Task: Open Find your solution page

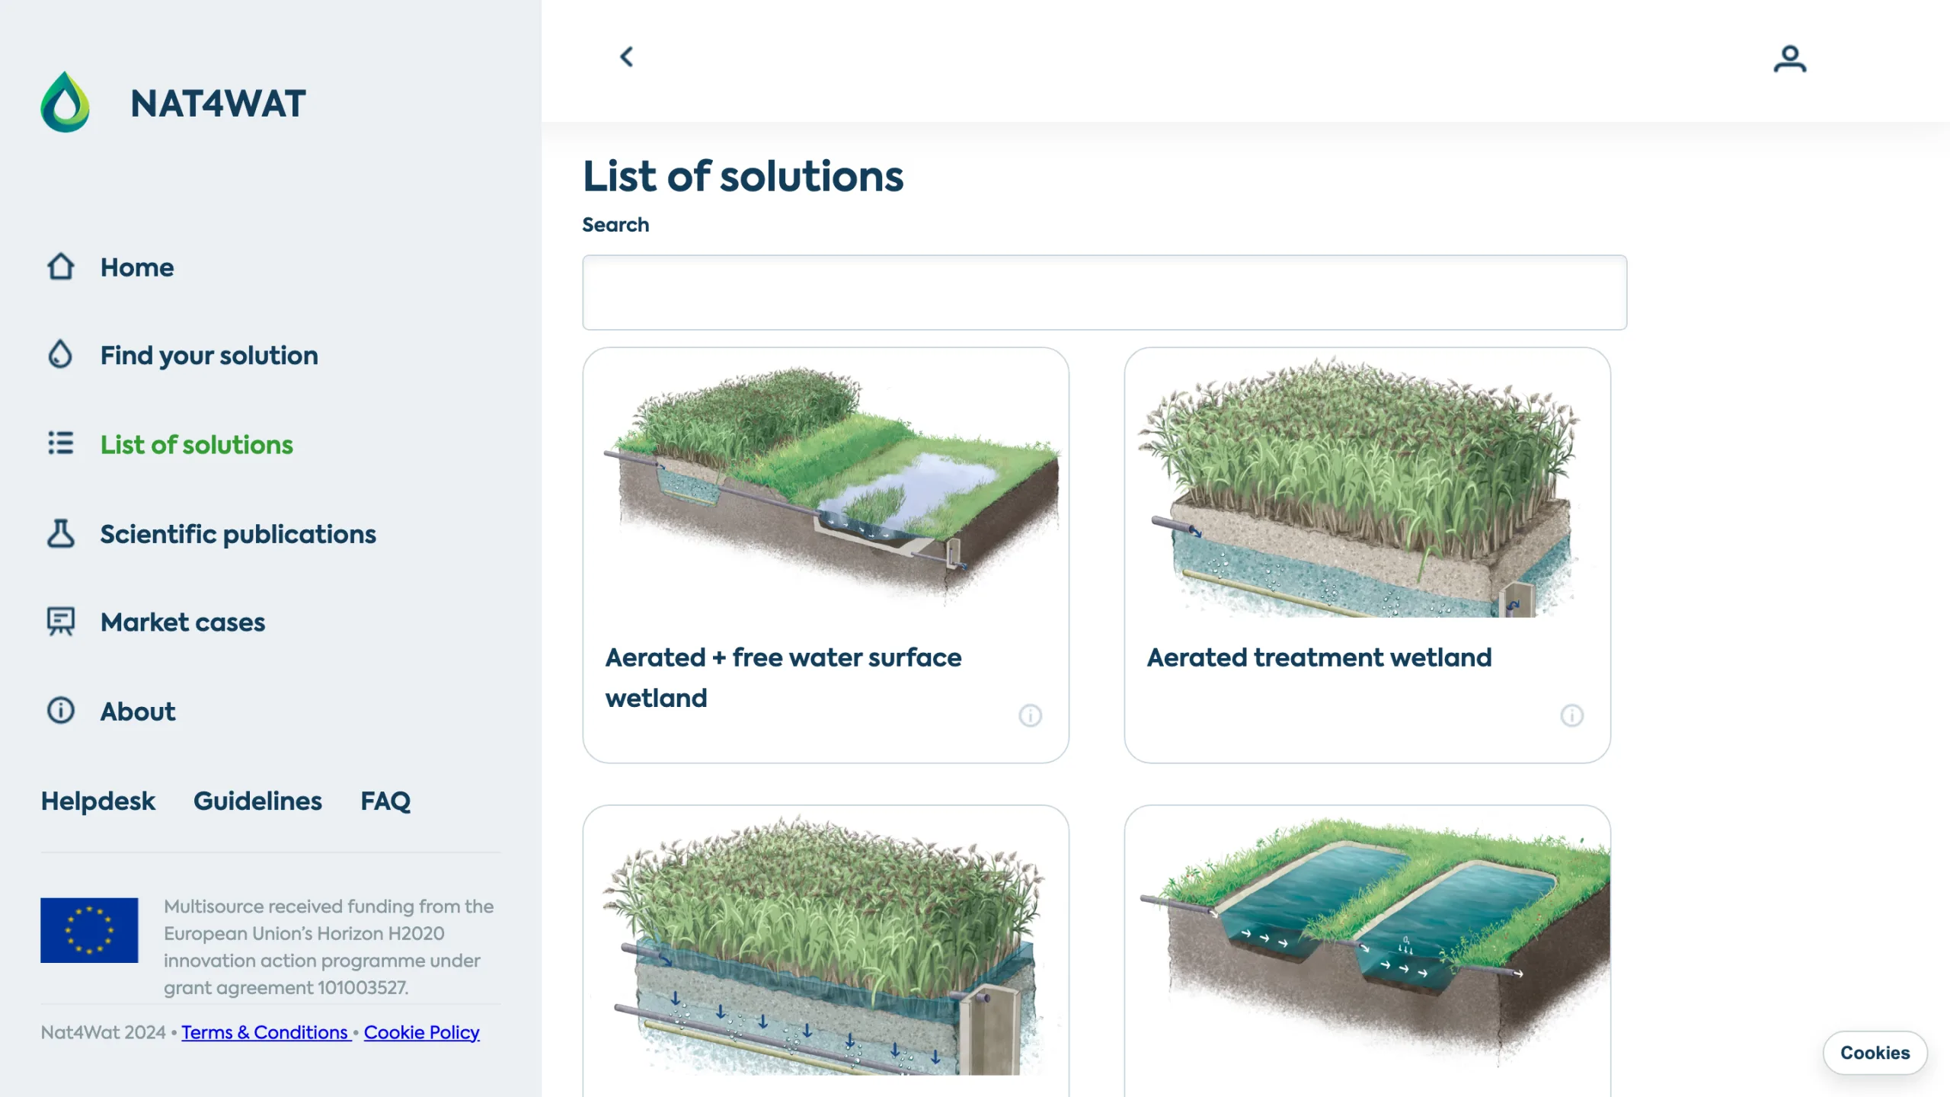Action: click(x=209, y=356)
